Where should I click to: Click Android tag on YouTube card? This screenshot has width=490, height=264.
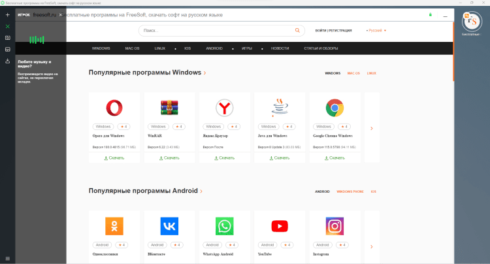(x=267, y=245)
